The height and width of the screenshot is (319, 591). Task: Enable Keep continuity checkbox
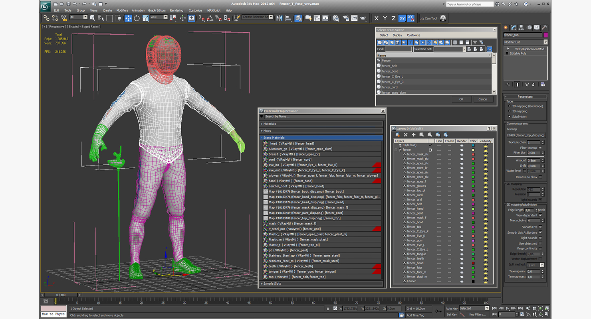[x=540, y=248]
